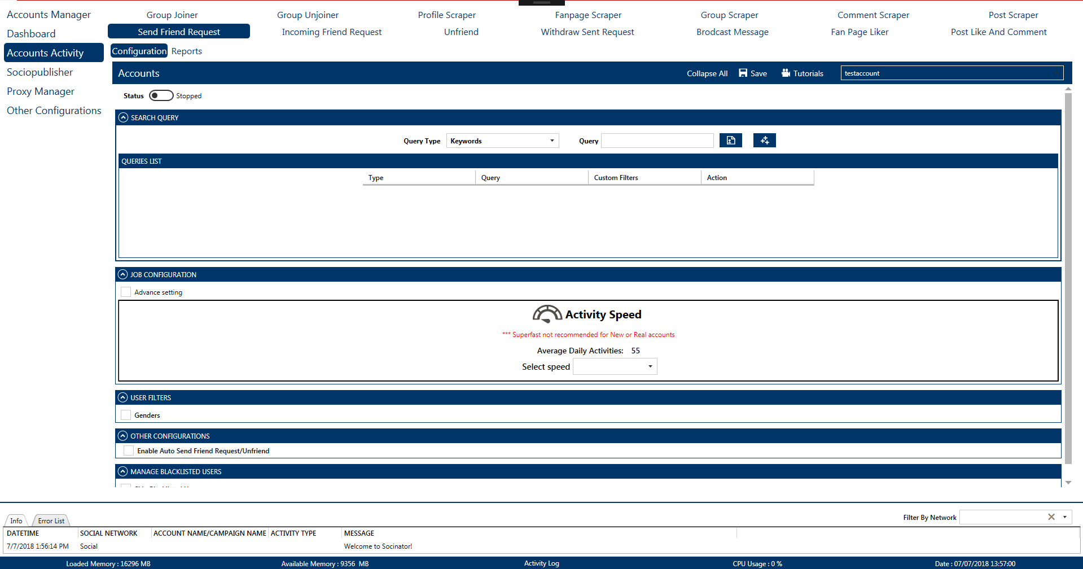Open Post Like And Comment module
1083x569 pixels.
pyautogui.click(x=998, y=32)
